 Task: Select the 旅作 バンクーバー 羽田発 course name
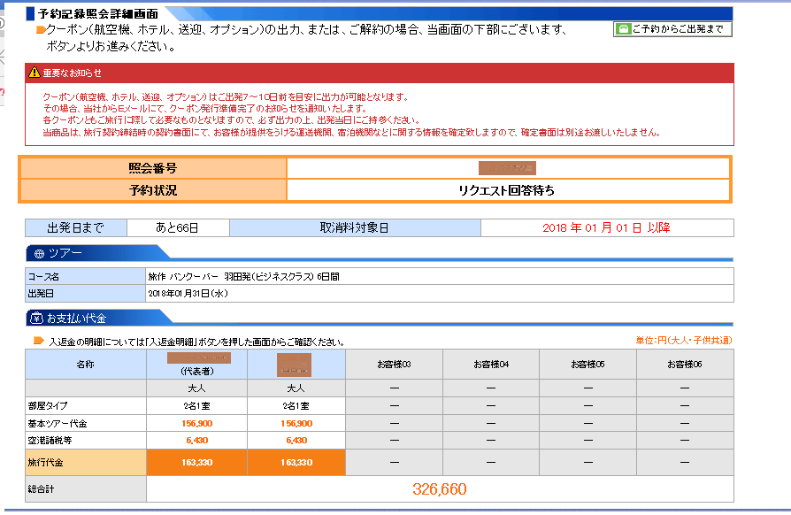click(x=243, y=276)
